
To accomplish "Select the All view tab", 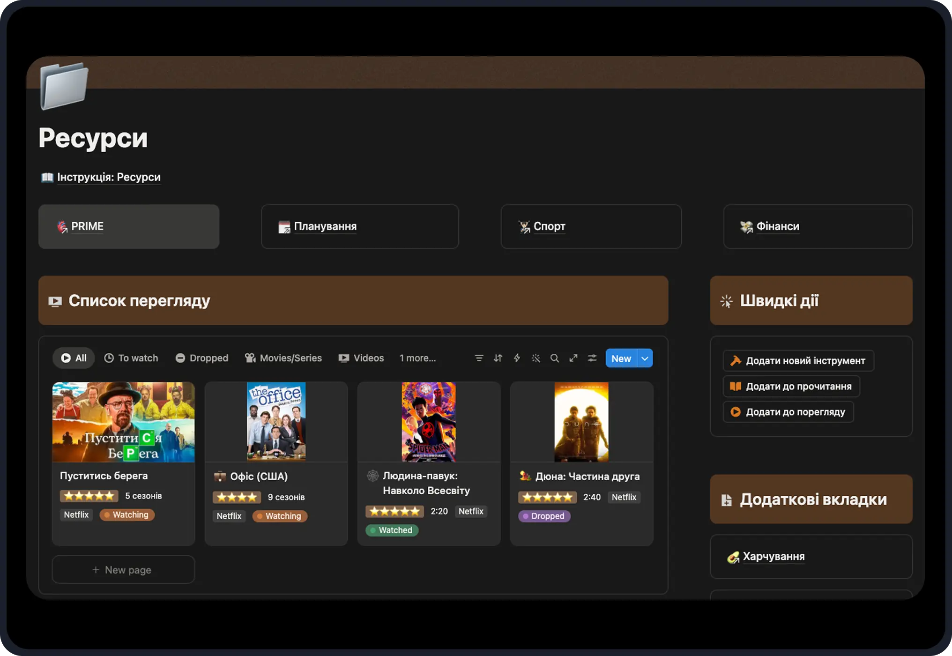I will [x=74, y=358].
